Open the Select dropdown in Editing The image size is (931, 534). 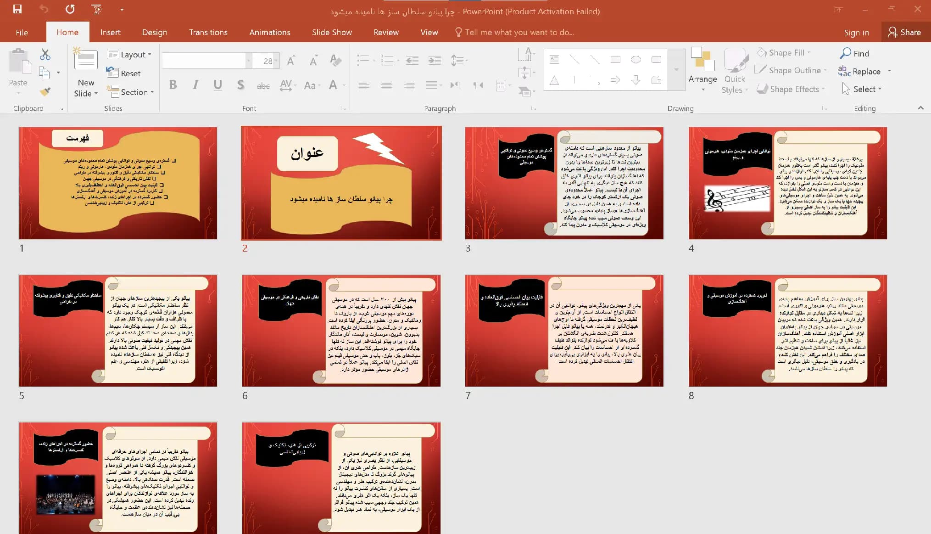click(862, 89)
